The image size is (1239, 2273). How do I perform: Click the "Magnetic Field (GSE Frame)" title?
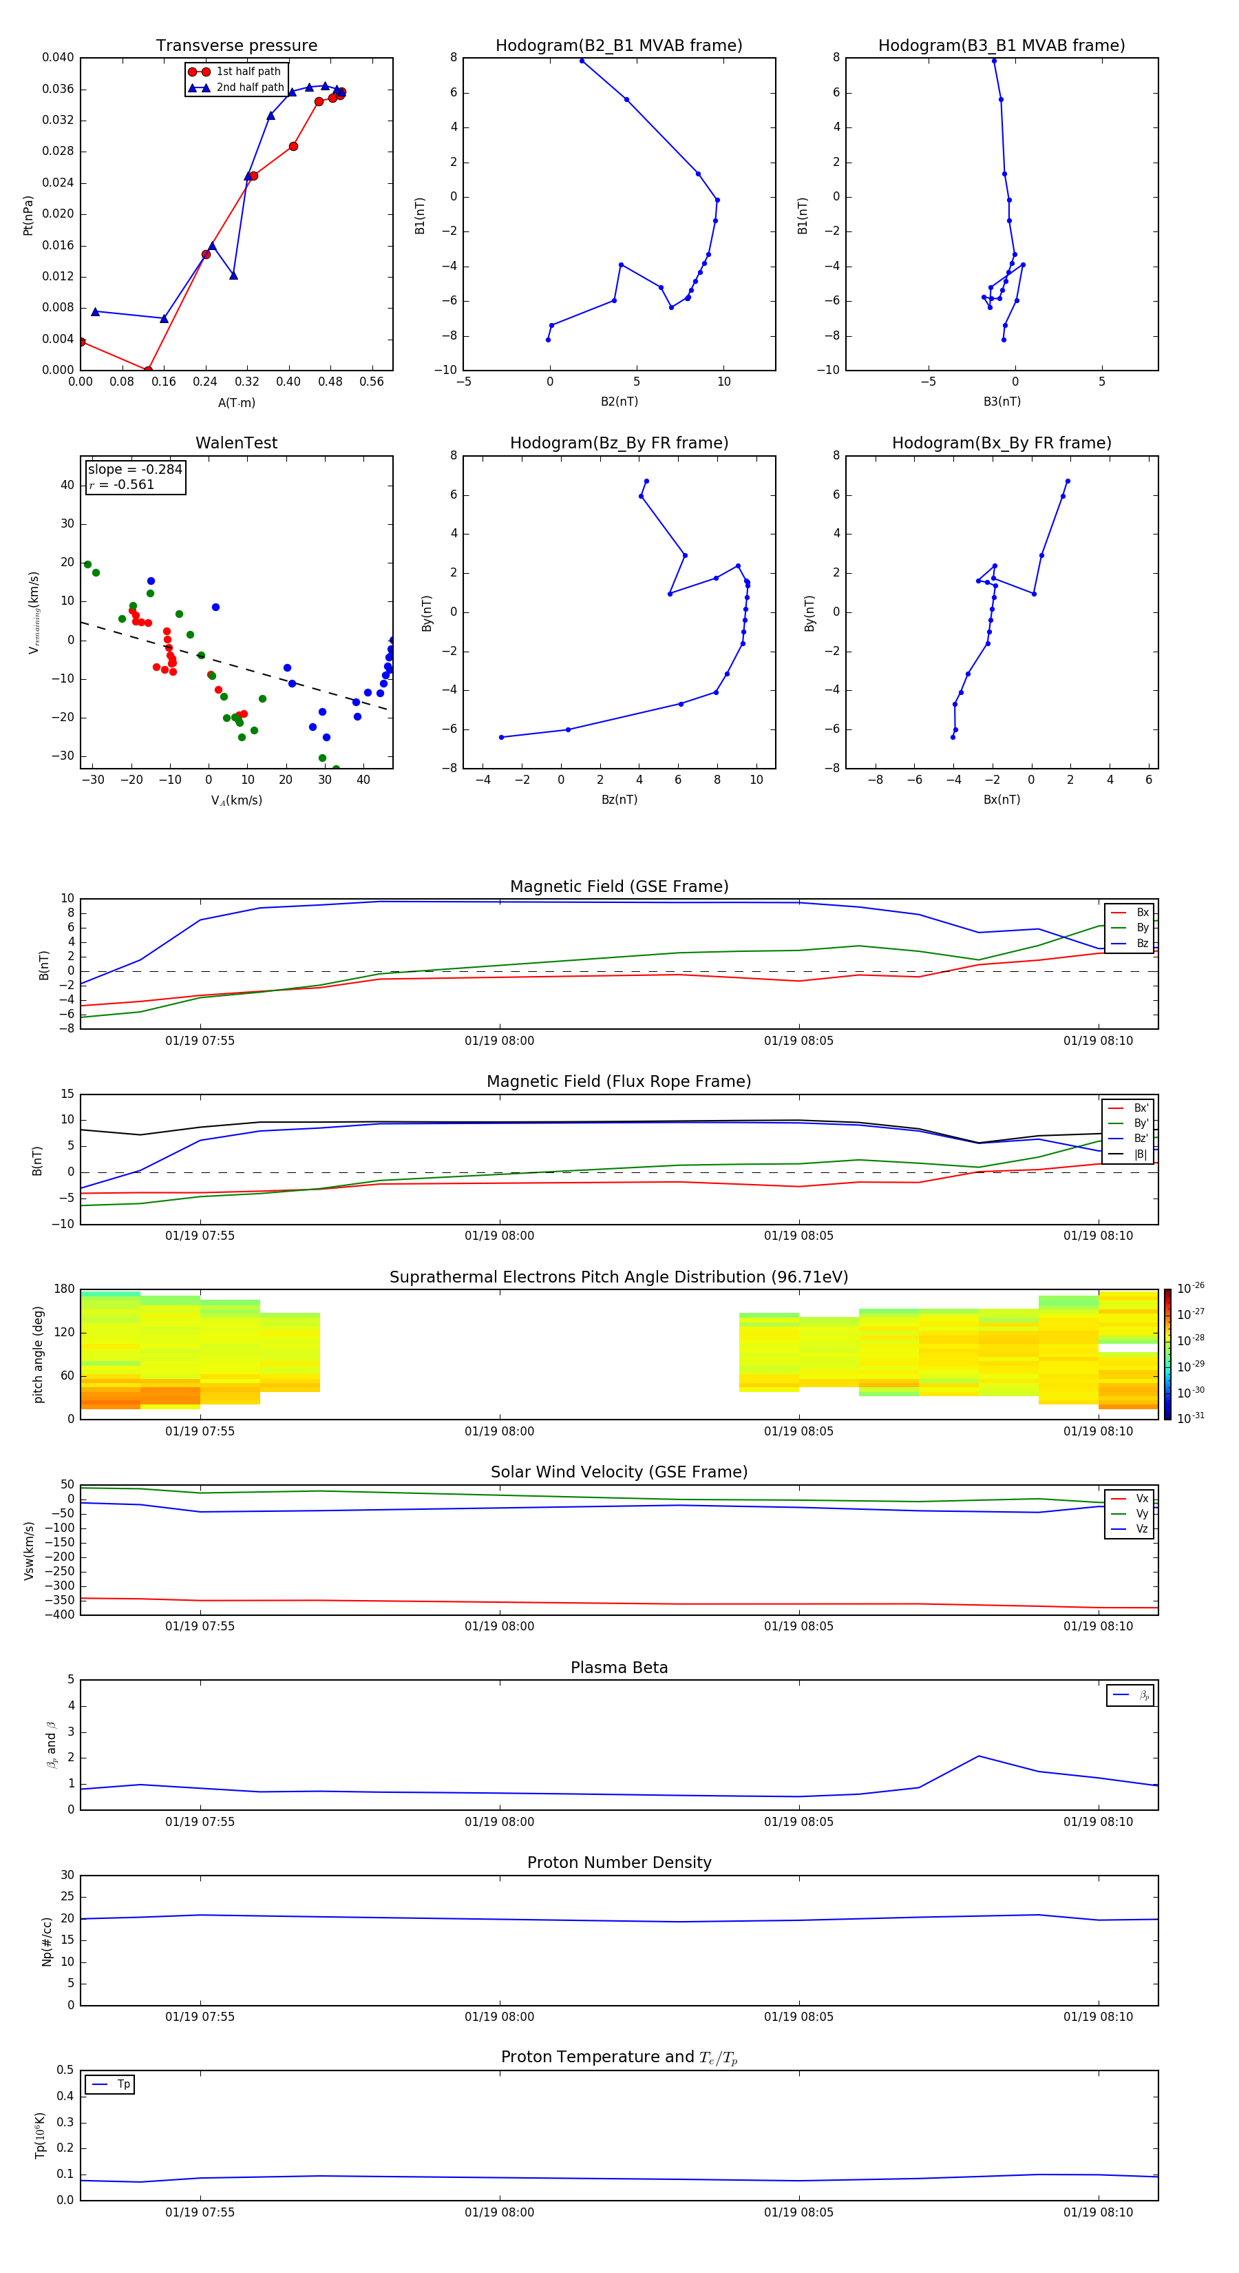click(x=619, y=886)
